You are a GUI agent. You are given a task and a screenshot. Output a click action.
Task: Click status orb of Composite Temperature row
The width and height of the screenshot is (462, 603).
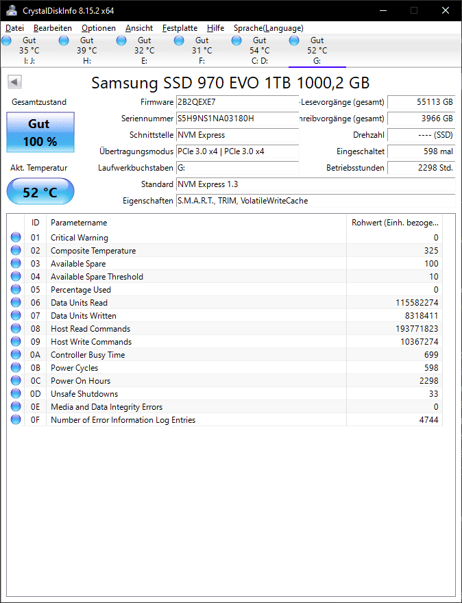click(x=16, y=250)
